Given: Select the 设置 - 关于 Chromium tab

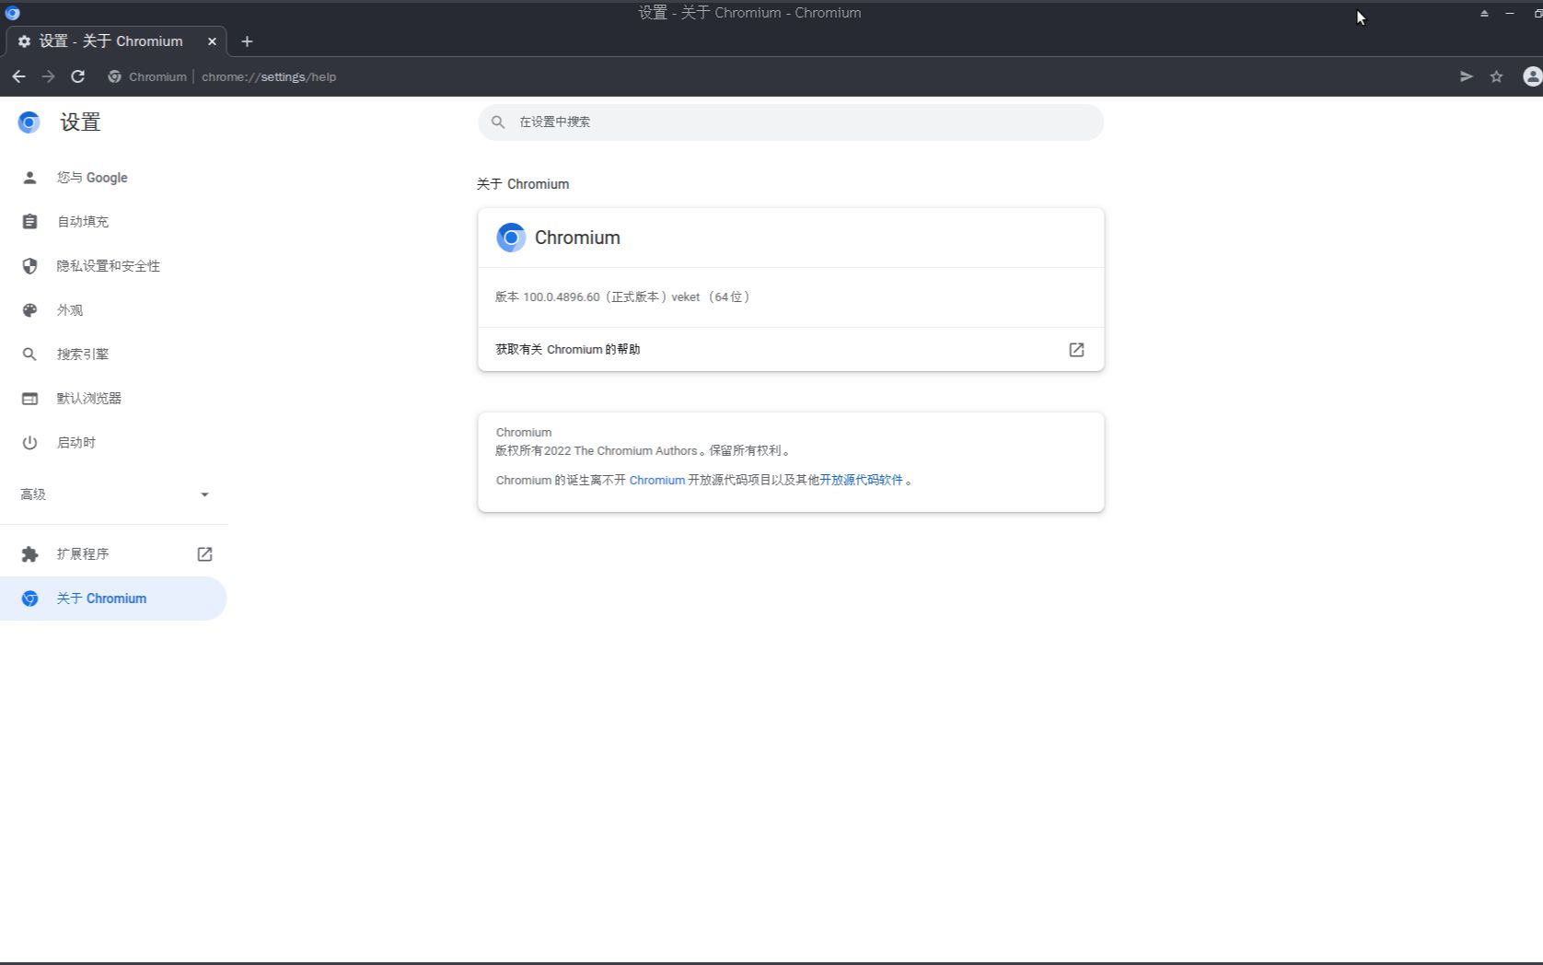Looking at the screenshot, I should pyautogui.click(x=116, y=41).
